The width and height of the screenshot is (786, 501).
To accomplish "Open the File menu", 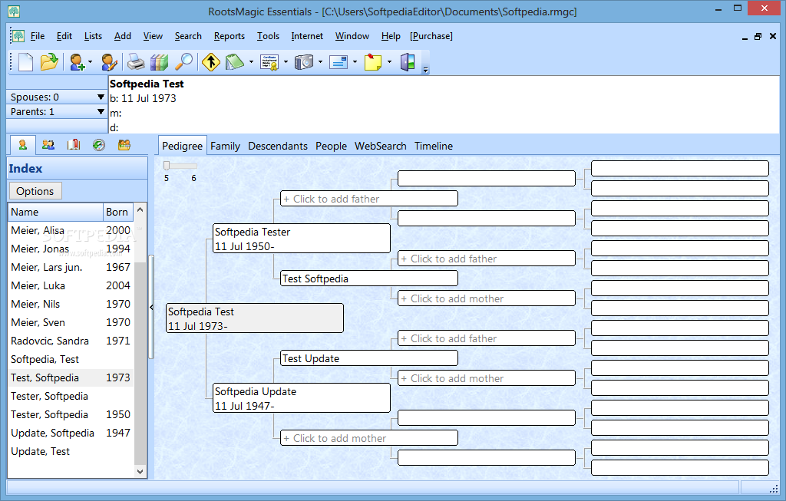I will pyautogui.click(x=38, y=36).
